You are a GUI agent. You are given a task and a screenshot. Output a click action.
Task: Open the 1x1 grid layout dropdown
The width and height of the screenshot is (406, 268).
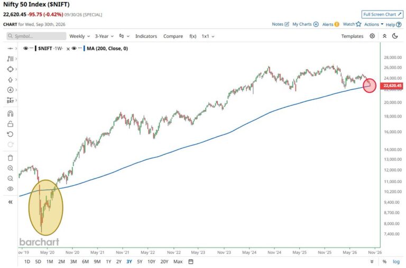click(x=208, y=36)
